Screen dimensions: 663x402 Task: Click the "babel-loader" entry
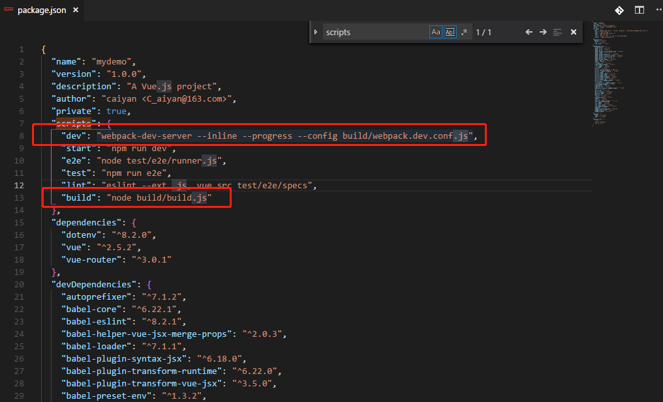pos(97,346)
